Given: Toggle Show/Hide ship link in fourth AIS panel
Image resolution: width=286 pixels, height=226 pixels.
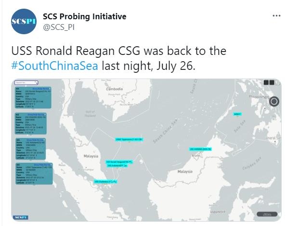Looking at the screenshot, I should pyautogui.click(x=41, y=165).
